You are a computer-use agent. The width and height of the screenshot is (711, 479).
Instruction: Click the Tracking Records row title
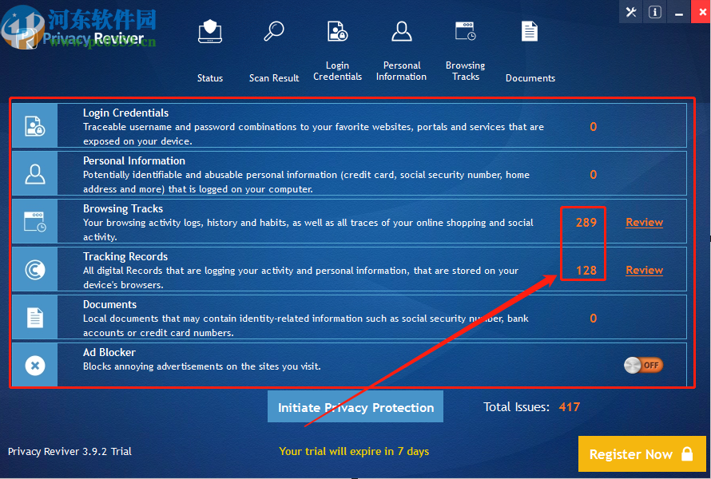click(125, 256)
